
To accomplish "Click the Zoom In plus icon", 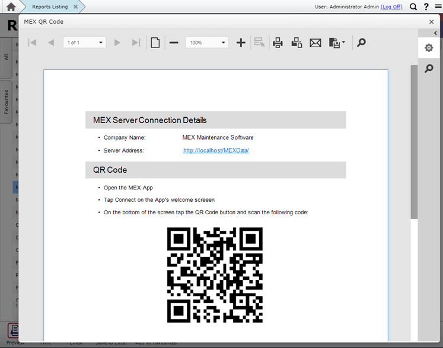I will click(x=241, y=43).
